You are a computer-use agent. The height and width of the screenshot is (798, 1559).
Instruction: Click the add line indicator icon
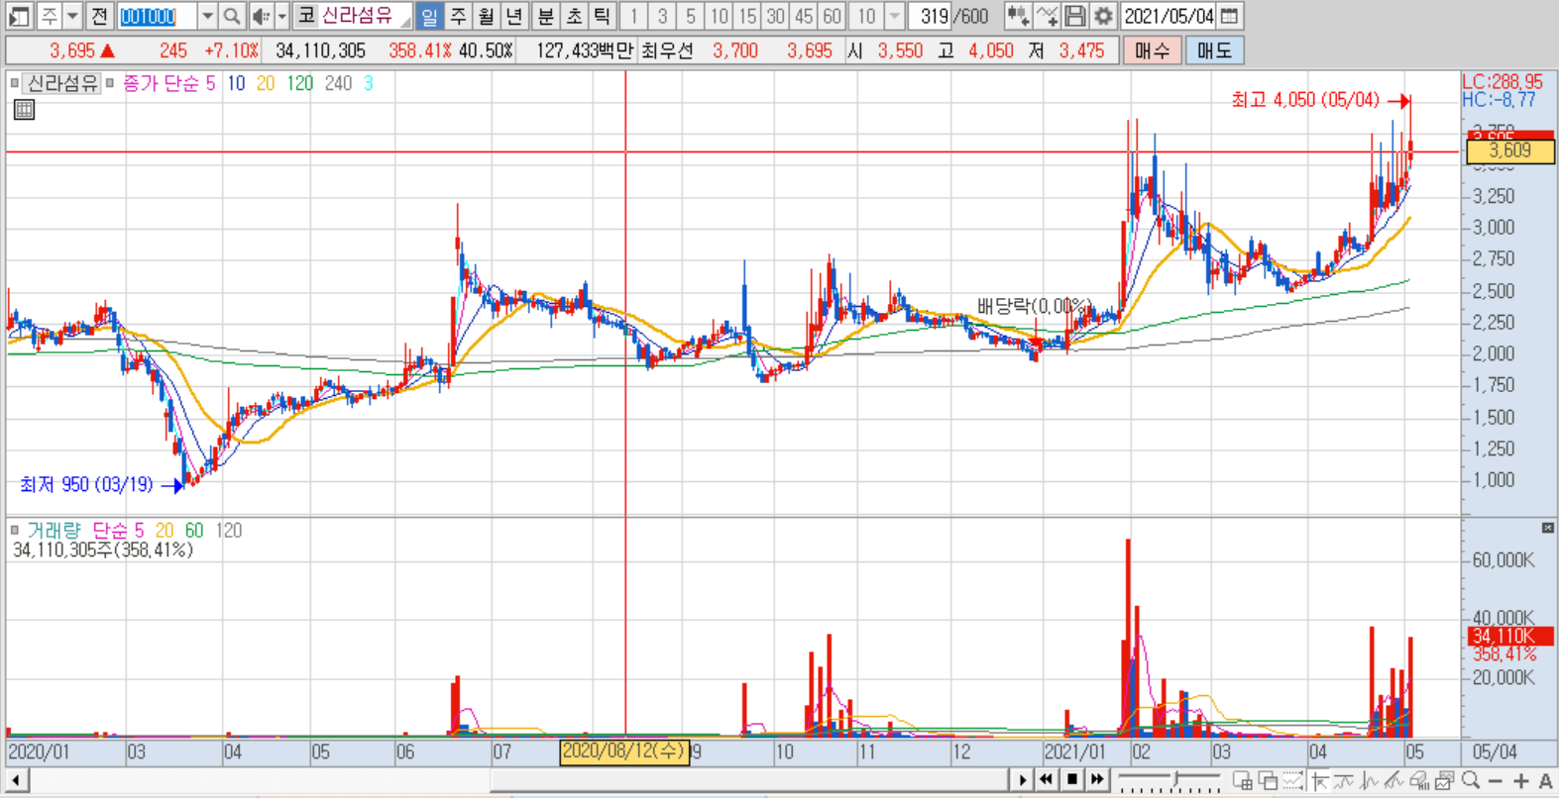pos(1047,16)
